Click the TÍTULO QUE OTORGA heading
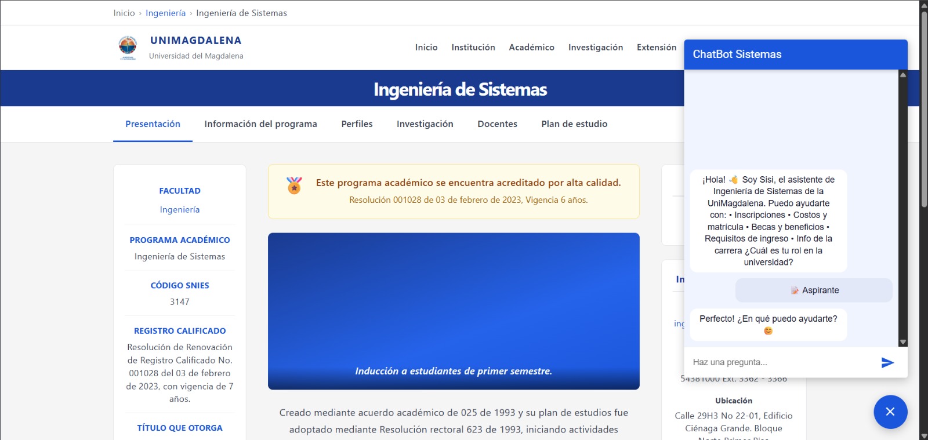 coord(180,428)
